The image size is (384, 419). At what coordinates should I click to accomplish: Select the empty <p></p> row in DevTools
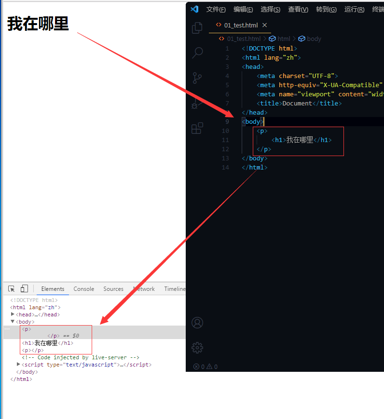coord(33,350)
